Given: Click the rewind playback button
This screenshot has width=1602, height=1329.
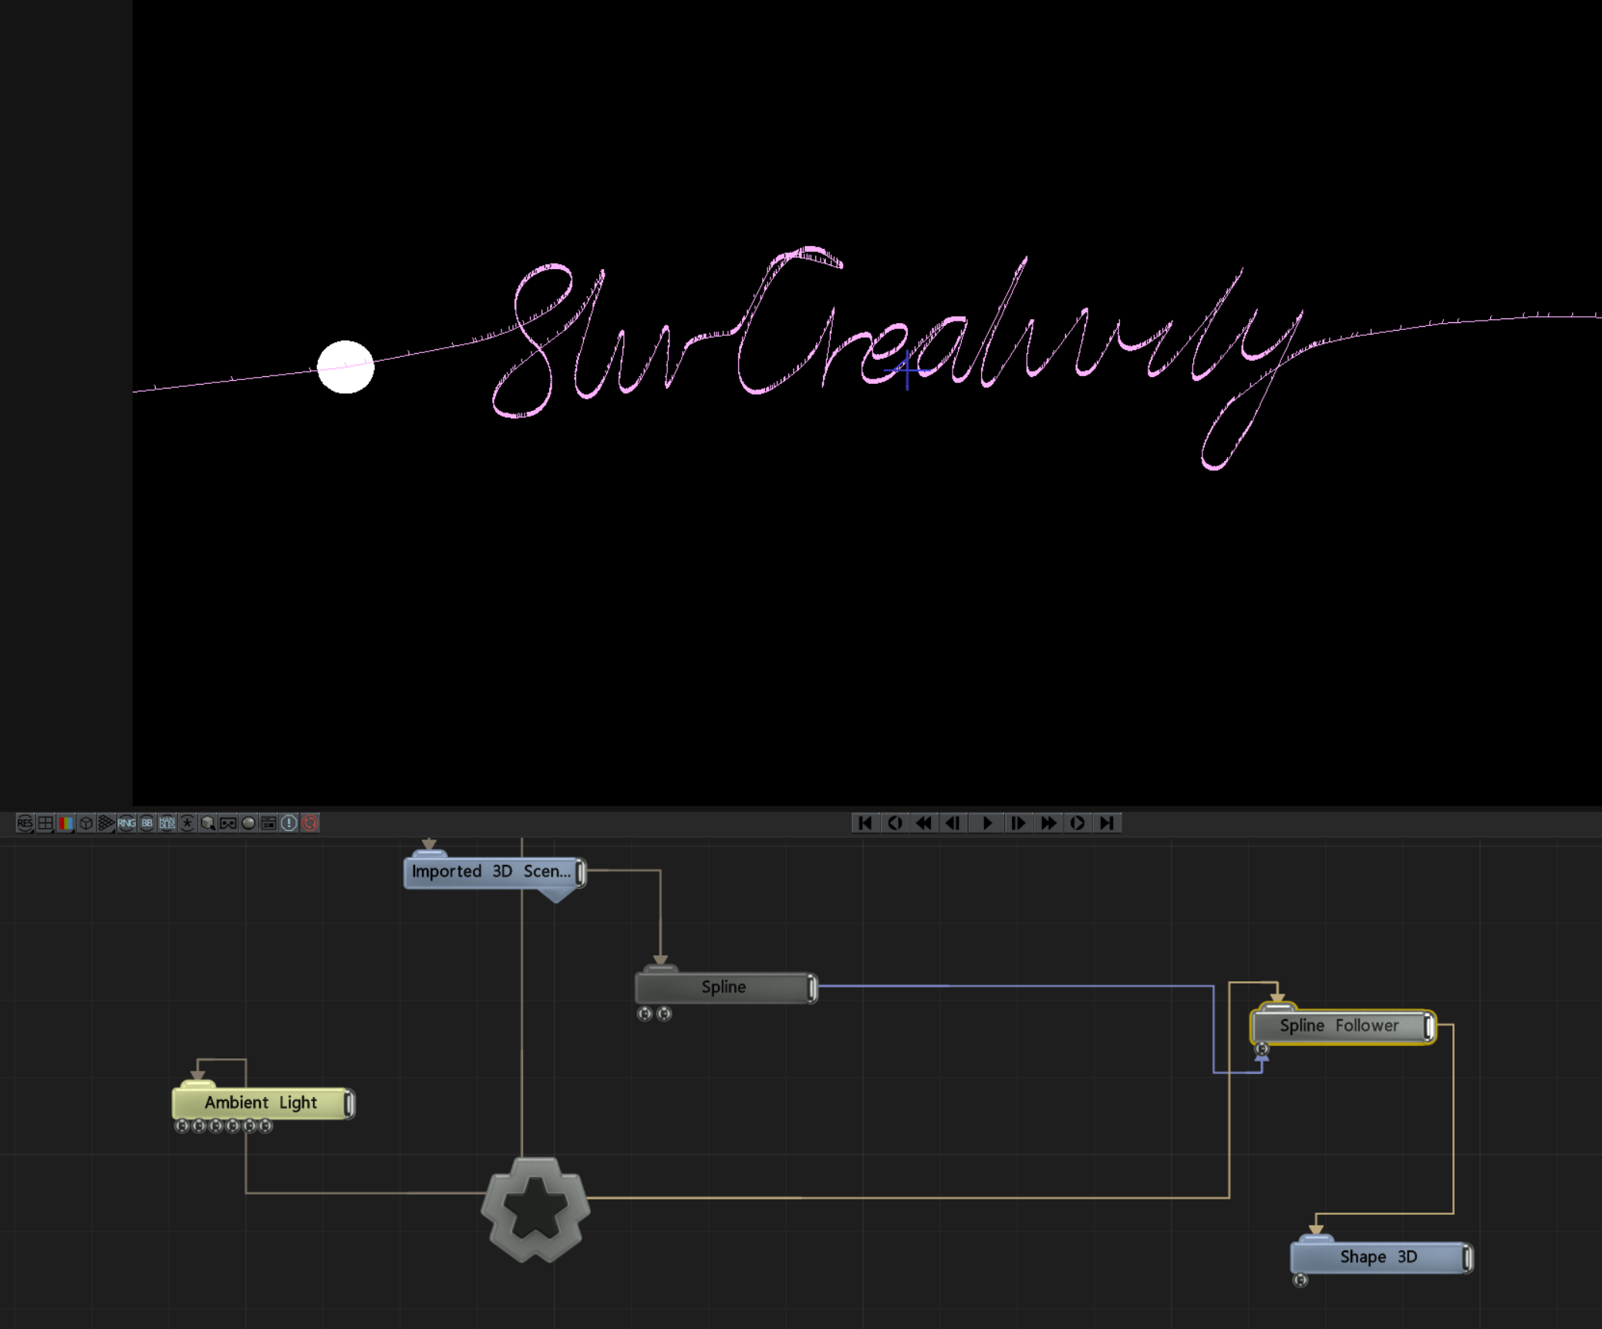Looking at the screenshot, I should tap(924, 823).
